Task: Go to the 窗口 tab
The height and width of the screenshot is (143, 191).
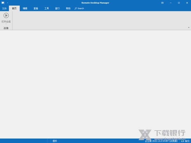Action: pyautogui.click(x=57, y=8)
